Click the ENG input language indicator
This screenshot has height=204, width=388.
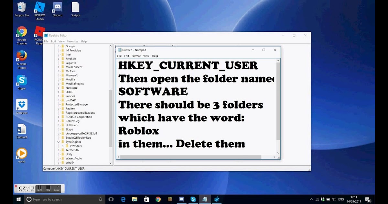tap(341, 199)
